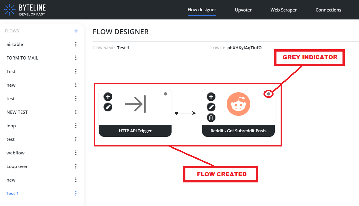Screen dimensions: 359x206
Task: Open options menu for Test flow
Action: 76,71
